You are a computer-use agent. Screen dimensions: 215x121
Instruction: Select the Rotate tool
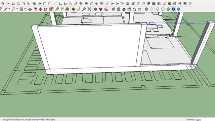[x=46, y=9]
